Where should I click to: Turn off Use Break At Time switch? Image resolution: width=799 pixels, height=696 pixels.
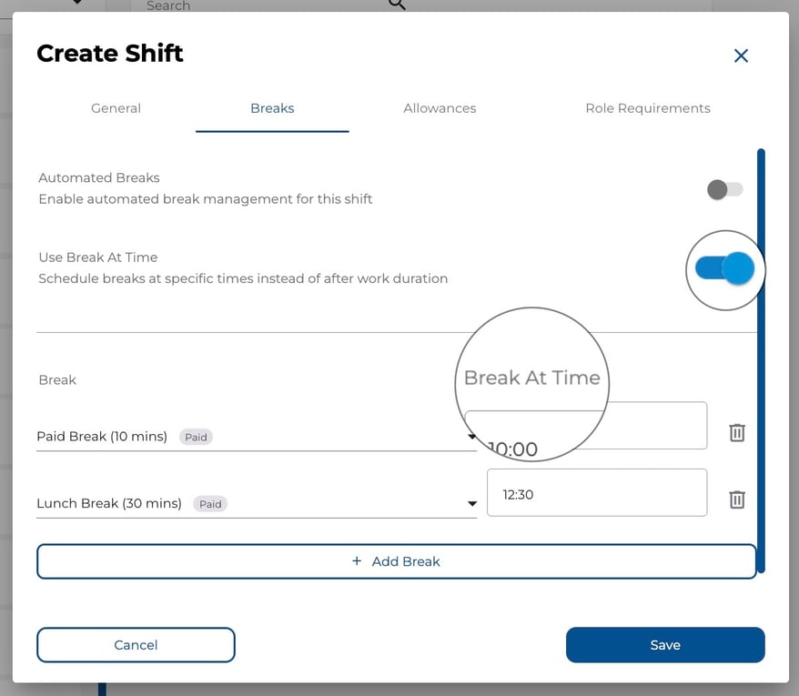[725, 268]
